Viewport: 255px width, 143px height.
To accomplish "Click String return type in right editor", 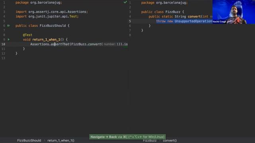I will click(180, 17).
